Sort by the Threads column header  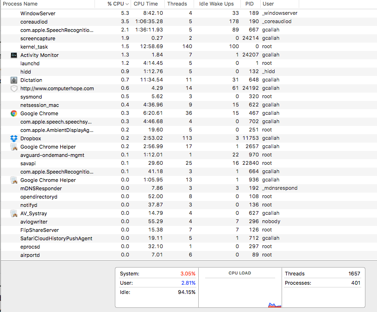pyautogui.click(x=177, y=4)
